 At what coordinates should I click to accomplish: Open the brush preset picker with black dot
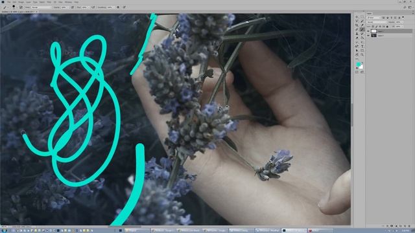pos(14,7)
